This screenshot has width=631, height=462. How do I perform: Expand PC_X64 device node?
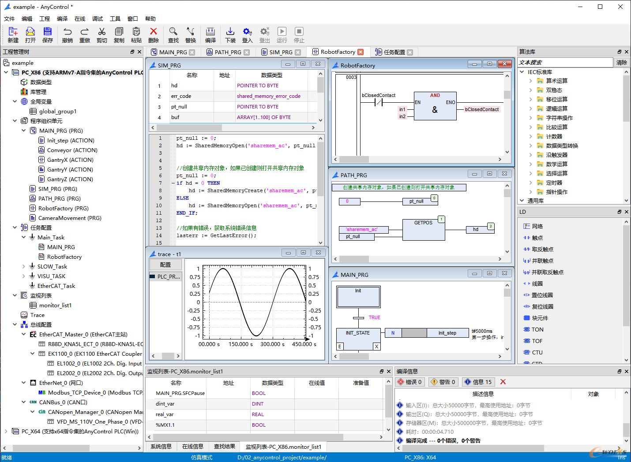click(6, 431)
